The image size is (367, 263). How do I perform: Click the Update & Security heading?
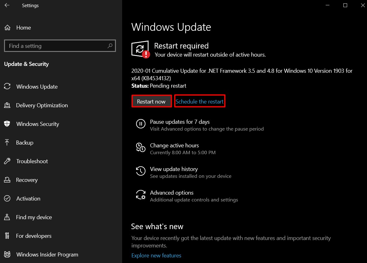tap(26, 64)
